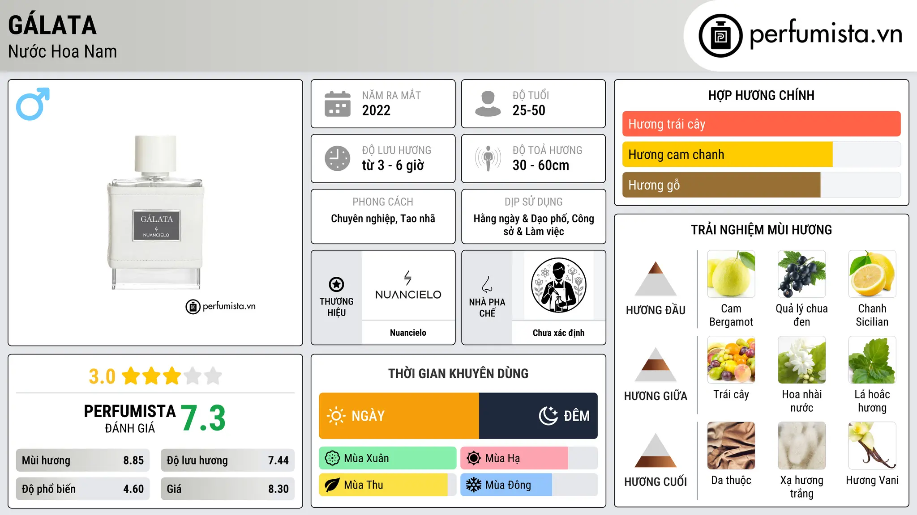Click the perfumer illustration icon
Image resolution: width=917 pixels, height=515 pixels.
pyautogui.click(x=558, y=285)
